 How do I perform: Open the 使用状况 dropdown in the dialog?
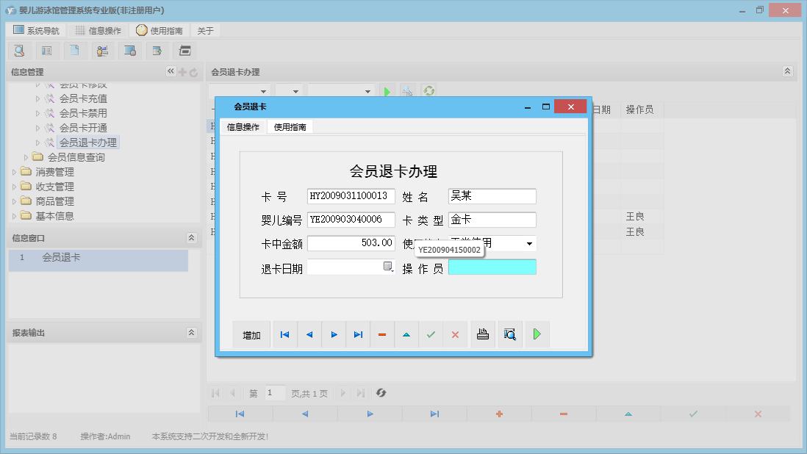click(528, 243)
